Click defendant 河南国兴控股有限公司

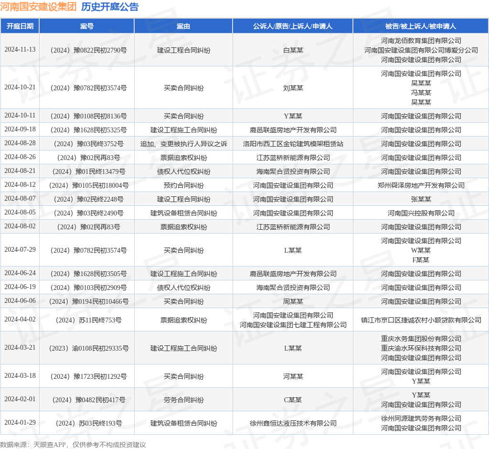point(421,213)
